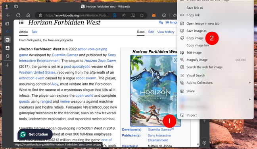The image size is (257, 149).
Task: Click the Developer(s) infobox label link
Action: tap(131, 130)
